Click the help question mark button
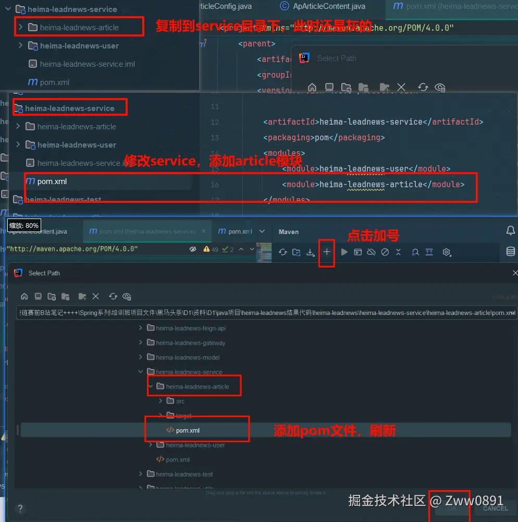Image resolution: width=518 pixels, height=522 pixels. click(20, 508)
